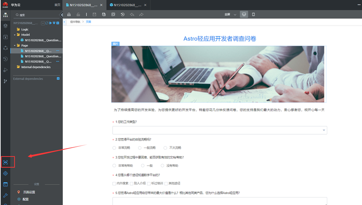Click the restore history toolbar icon
Image resolution: width=362 pixels, height=205 pixels.
123,14
